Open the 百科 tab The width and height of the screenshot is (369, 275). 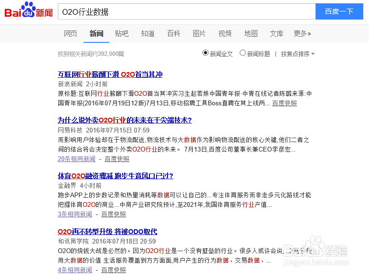(173, 34)
